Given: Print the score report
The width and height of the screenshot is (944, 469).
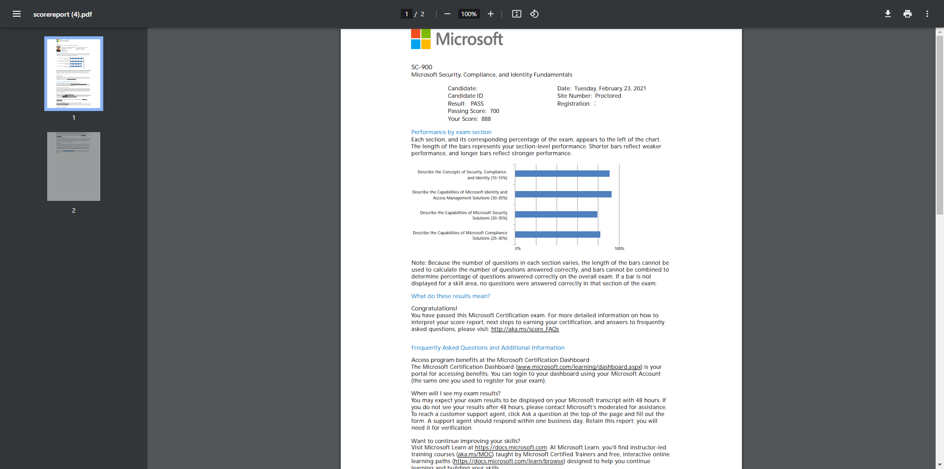Looking at the screenshot, I should click(907, 14).
